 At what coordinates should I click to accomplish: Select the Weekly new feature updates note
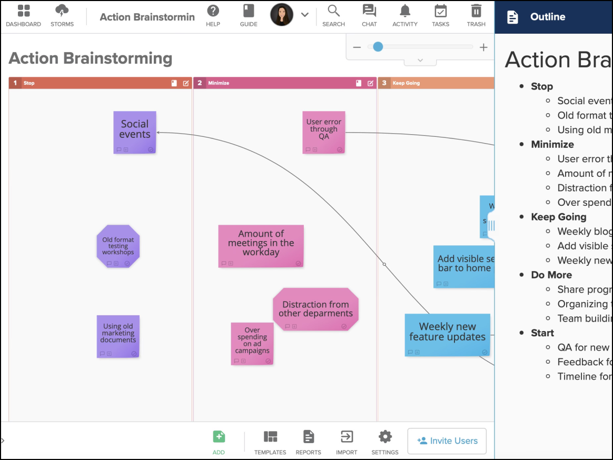pyautogui.click(x=447, y=335)
